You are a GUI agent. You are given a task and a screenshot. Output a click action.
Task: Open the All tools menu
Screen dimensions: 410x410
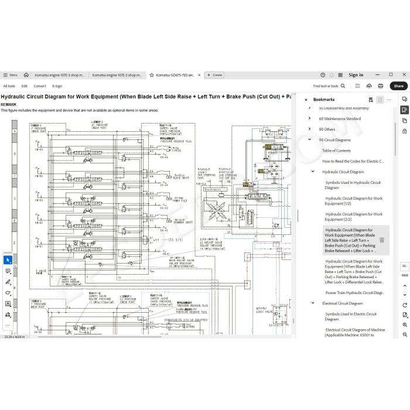(9, 86)
